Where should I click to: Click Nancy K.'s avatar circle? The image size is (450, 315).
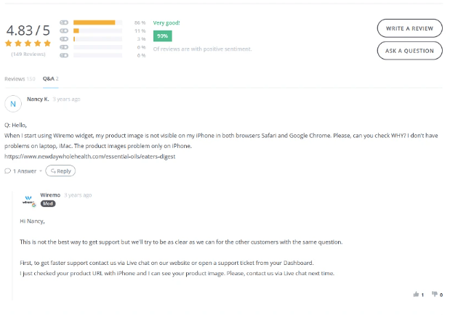[13, 104]
